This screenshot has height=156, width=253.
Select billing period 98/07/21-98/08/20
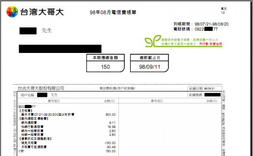[x=211, y=24]
